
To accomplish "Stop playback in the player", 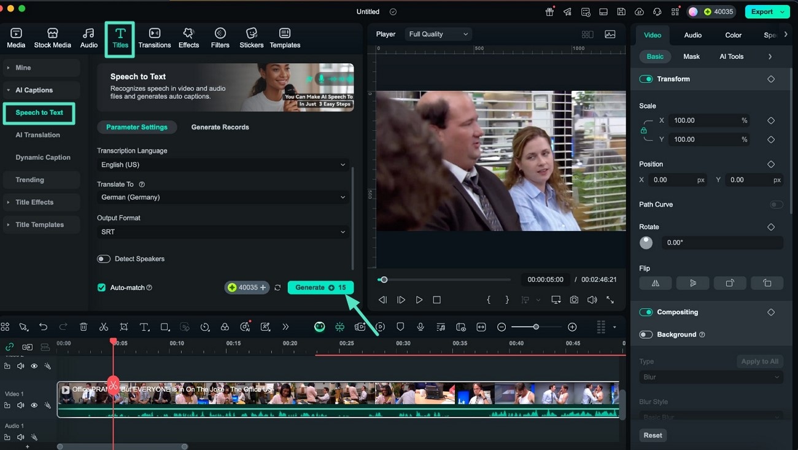I will [437, 300].
